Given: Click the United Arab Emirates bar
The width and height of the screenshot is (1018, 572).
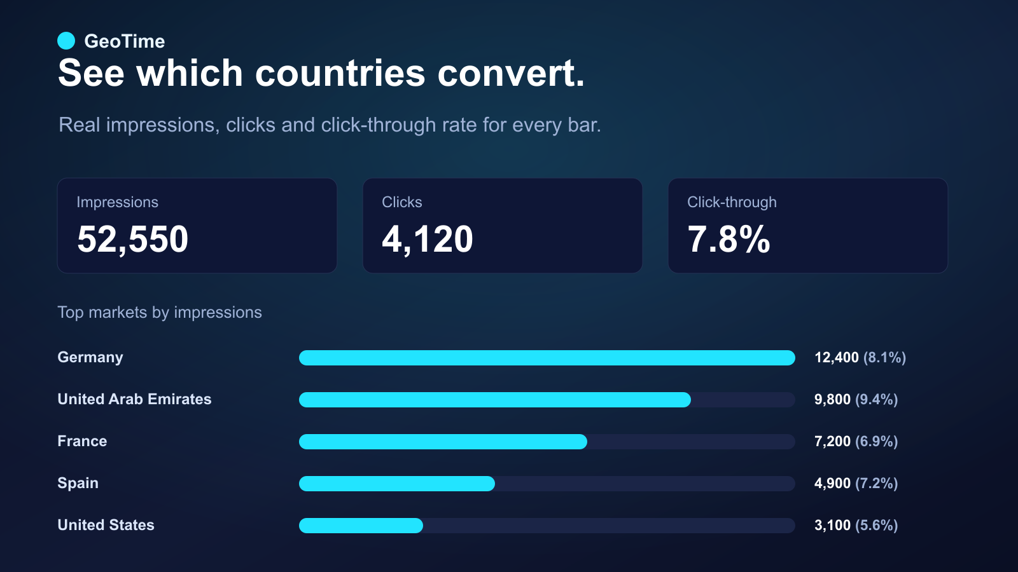Looking at the screenshot, I should pyautogui.click(x=547, y=400).
